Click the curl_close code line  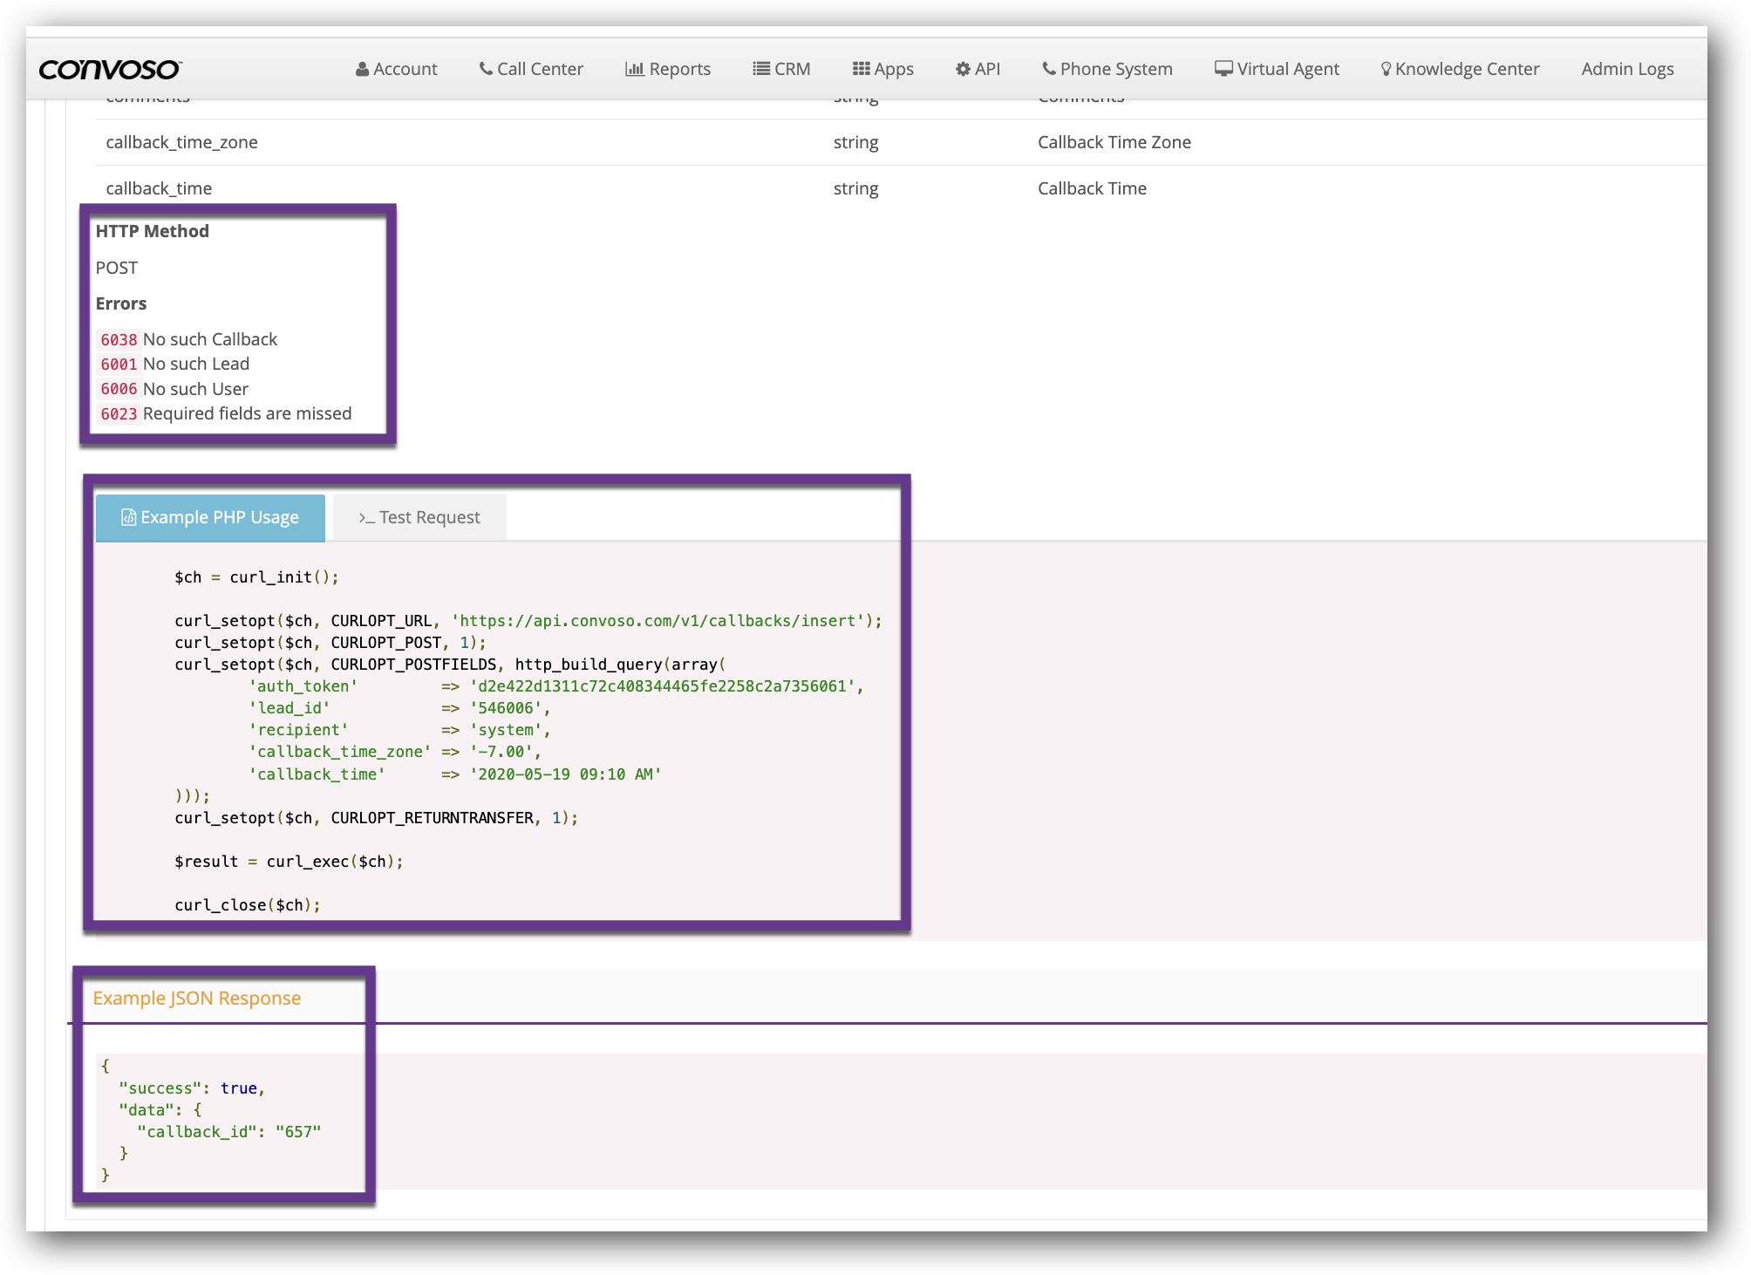click(248, 905)
